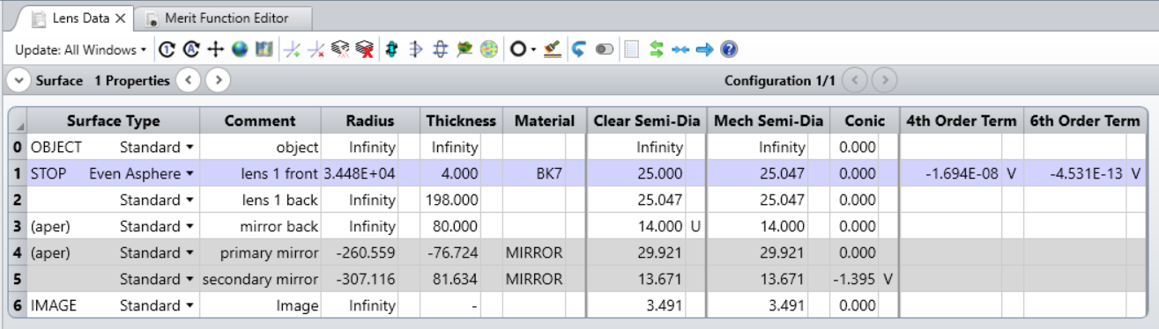The height and width of the screenshot is (329, 1159).
Task: Click the blue curved return arrow icon
Action: coord(579,50)
